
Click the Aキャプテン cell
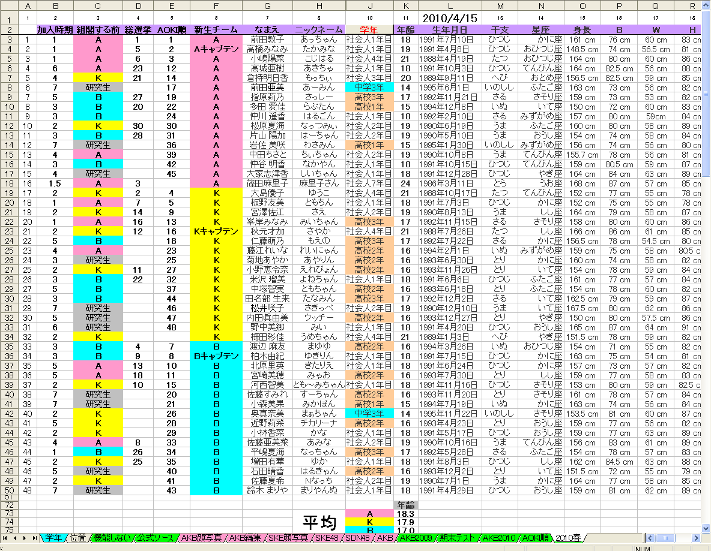pos(216,49)
